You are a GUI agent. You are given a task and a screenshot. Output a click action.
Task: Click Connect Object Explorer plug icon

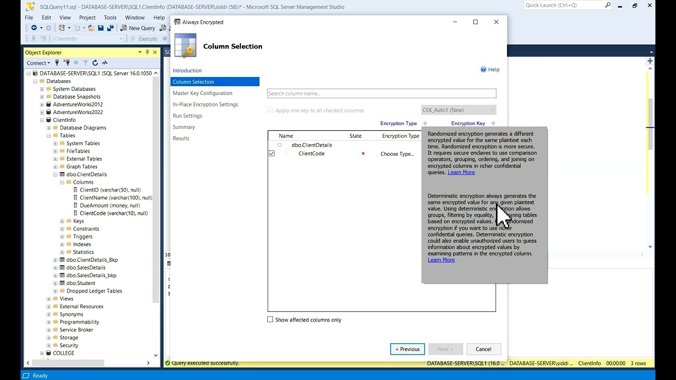57,63
